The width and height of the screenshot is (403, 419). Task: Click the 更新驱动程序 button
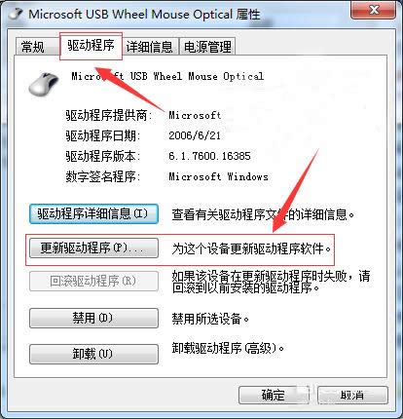click(93, 248)
